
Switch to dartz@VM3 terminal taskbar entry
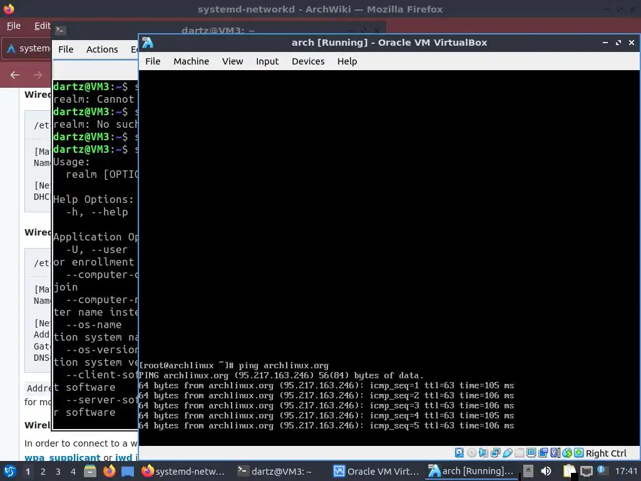coord(275,471)
